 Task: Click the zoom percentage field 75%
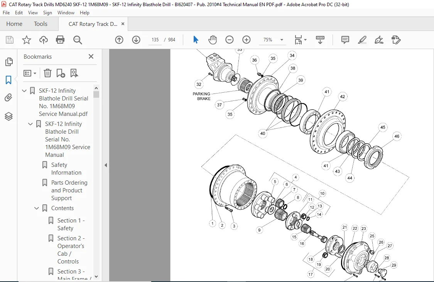coord(268,40)
